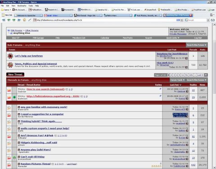
Task: Open Anyone play Guild Wars thread
Action: pos(36,150)
